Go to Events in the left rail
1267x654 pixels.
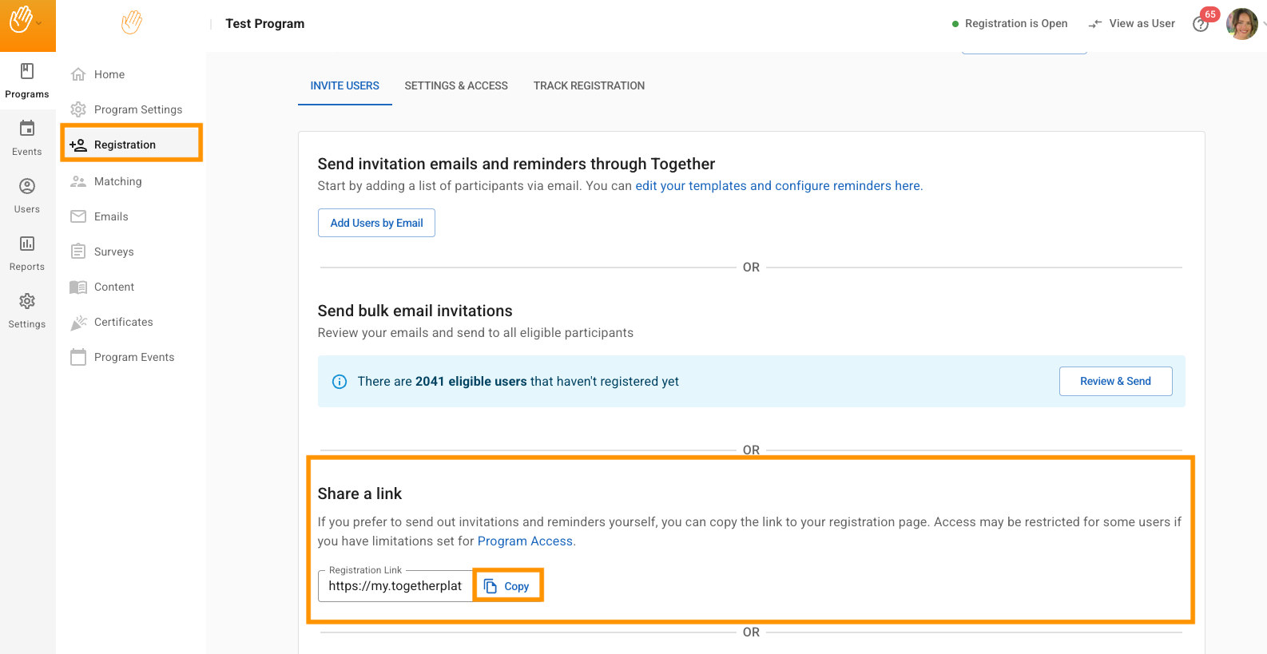click(27, 138)
